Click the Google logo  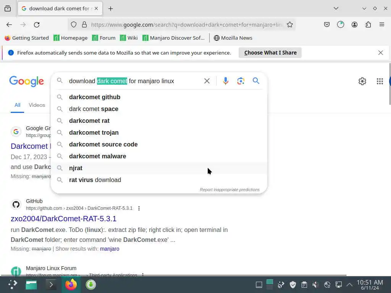27,81
